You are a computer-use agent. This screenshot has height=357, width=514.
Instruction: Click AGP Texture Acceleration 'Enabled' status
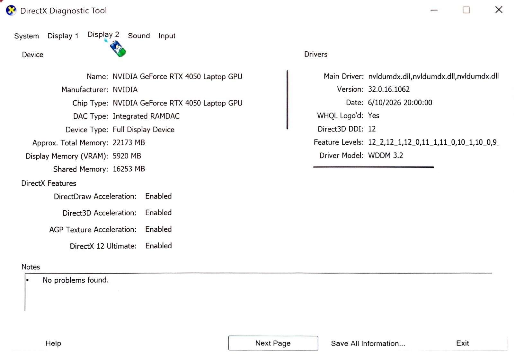tap(158, 229)
